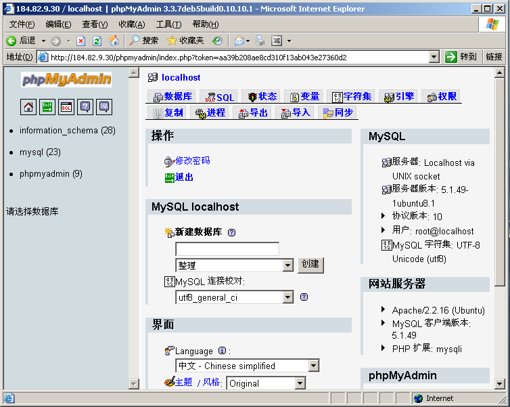Open the 帮助(H) menu
The width and height of the screenshot is (510, 407).
click(205, 24)
